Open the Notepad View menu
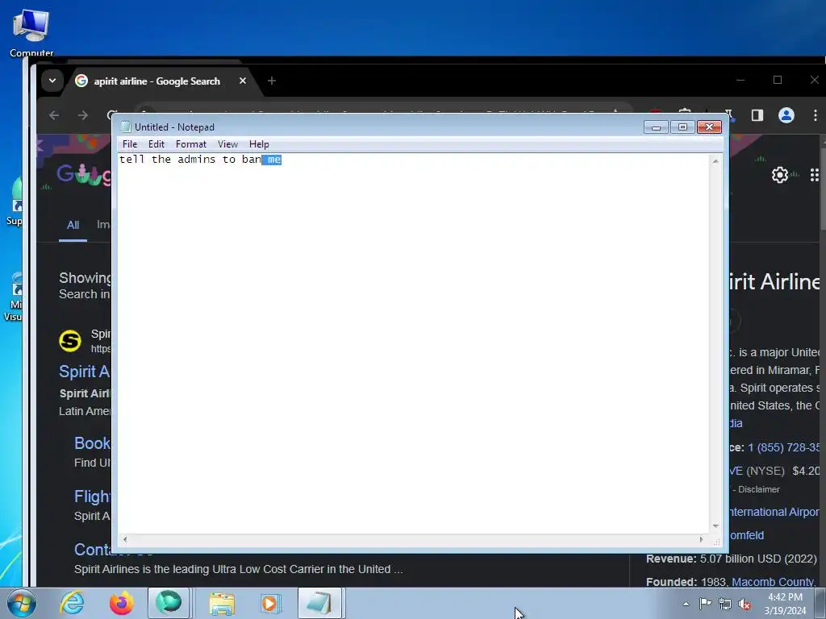 (x=227, y=144)
